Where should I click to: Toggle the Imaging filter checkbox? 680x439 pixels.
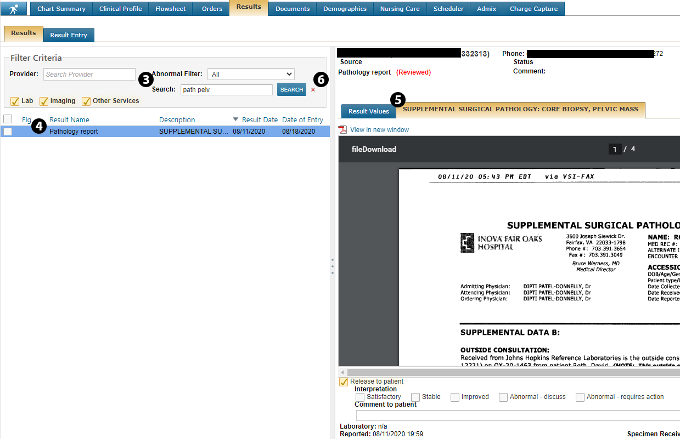coord(44,101)
